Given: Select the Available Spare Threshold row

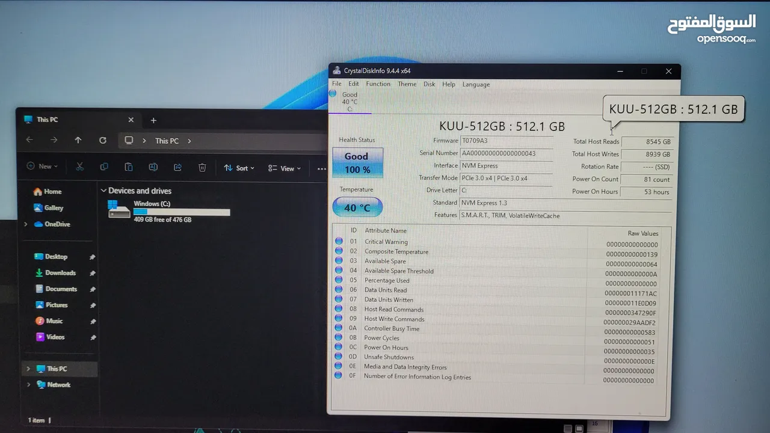Looking at the screenshot, I should [x=497, y=271].
